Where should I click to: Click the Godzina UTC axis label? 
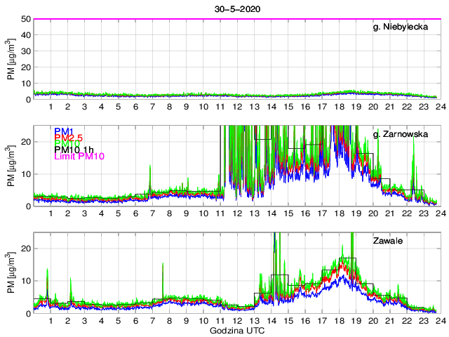point(236,330)
